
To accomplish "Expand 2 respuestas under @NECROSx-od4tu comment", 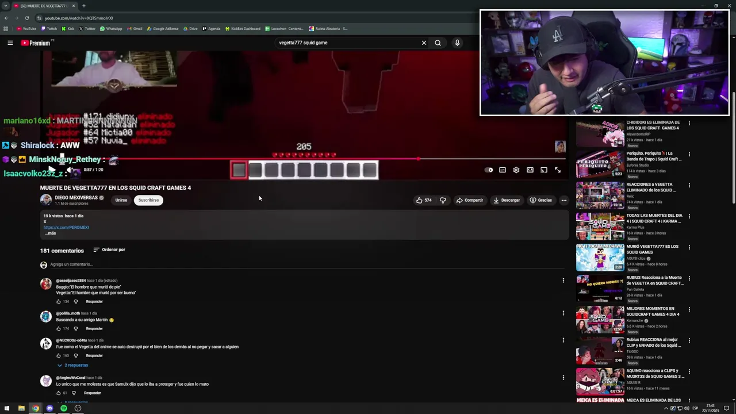I will click(72, 365).
